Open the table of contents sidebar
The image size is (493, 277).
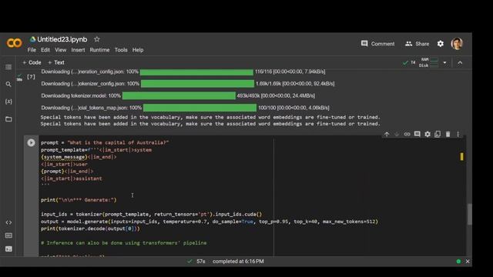(x=8, y=67)
